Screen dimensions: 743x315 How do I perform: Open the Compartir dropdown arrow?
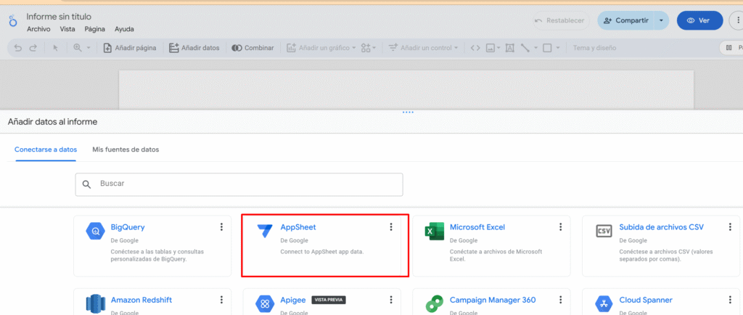pyautogui.click(x=662, y=20)
